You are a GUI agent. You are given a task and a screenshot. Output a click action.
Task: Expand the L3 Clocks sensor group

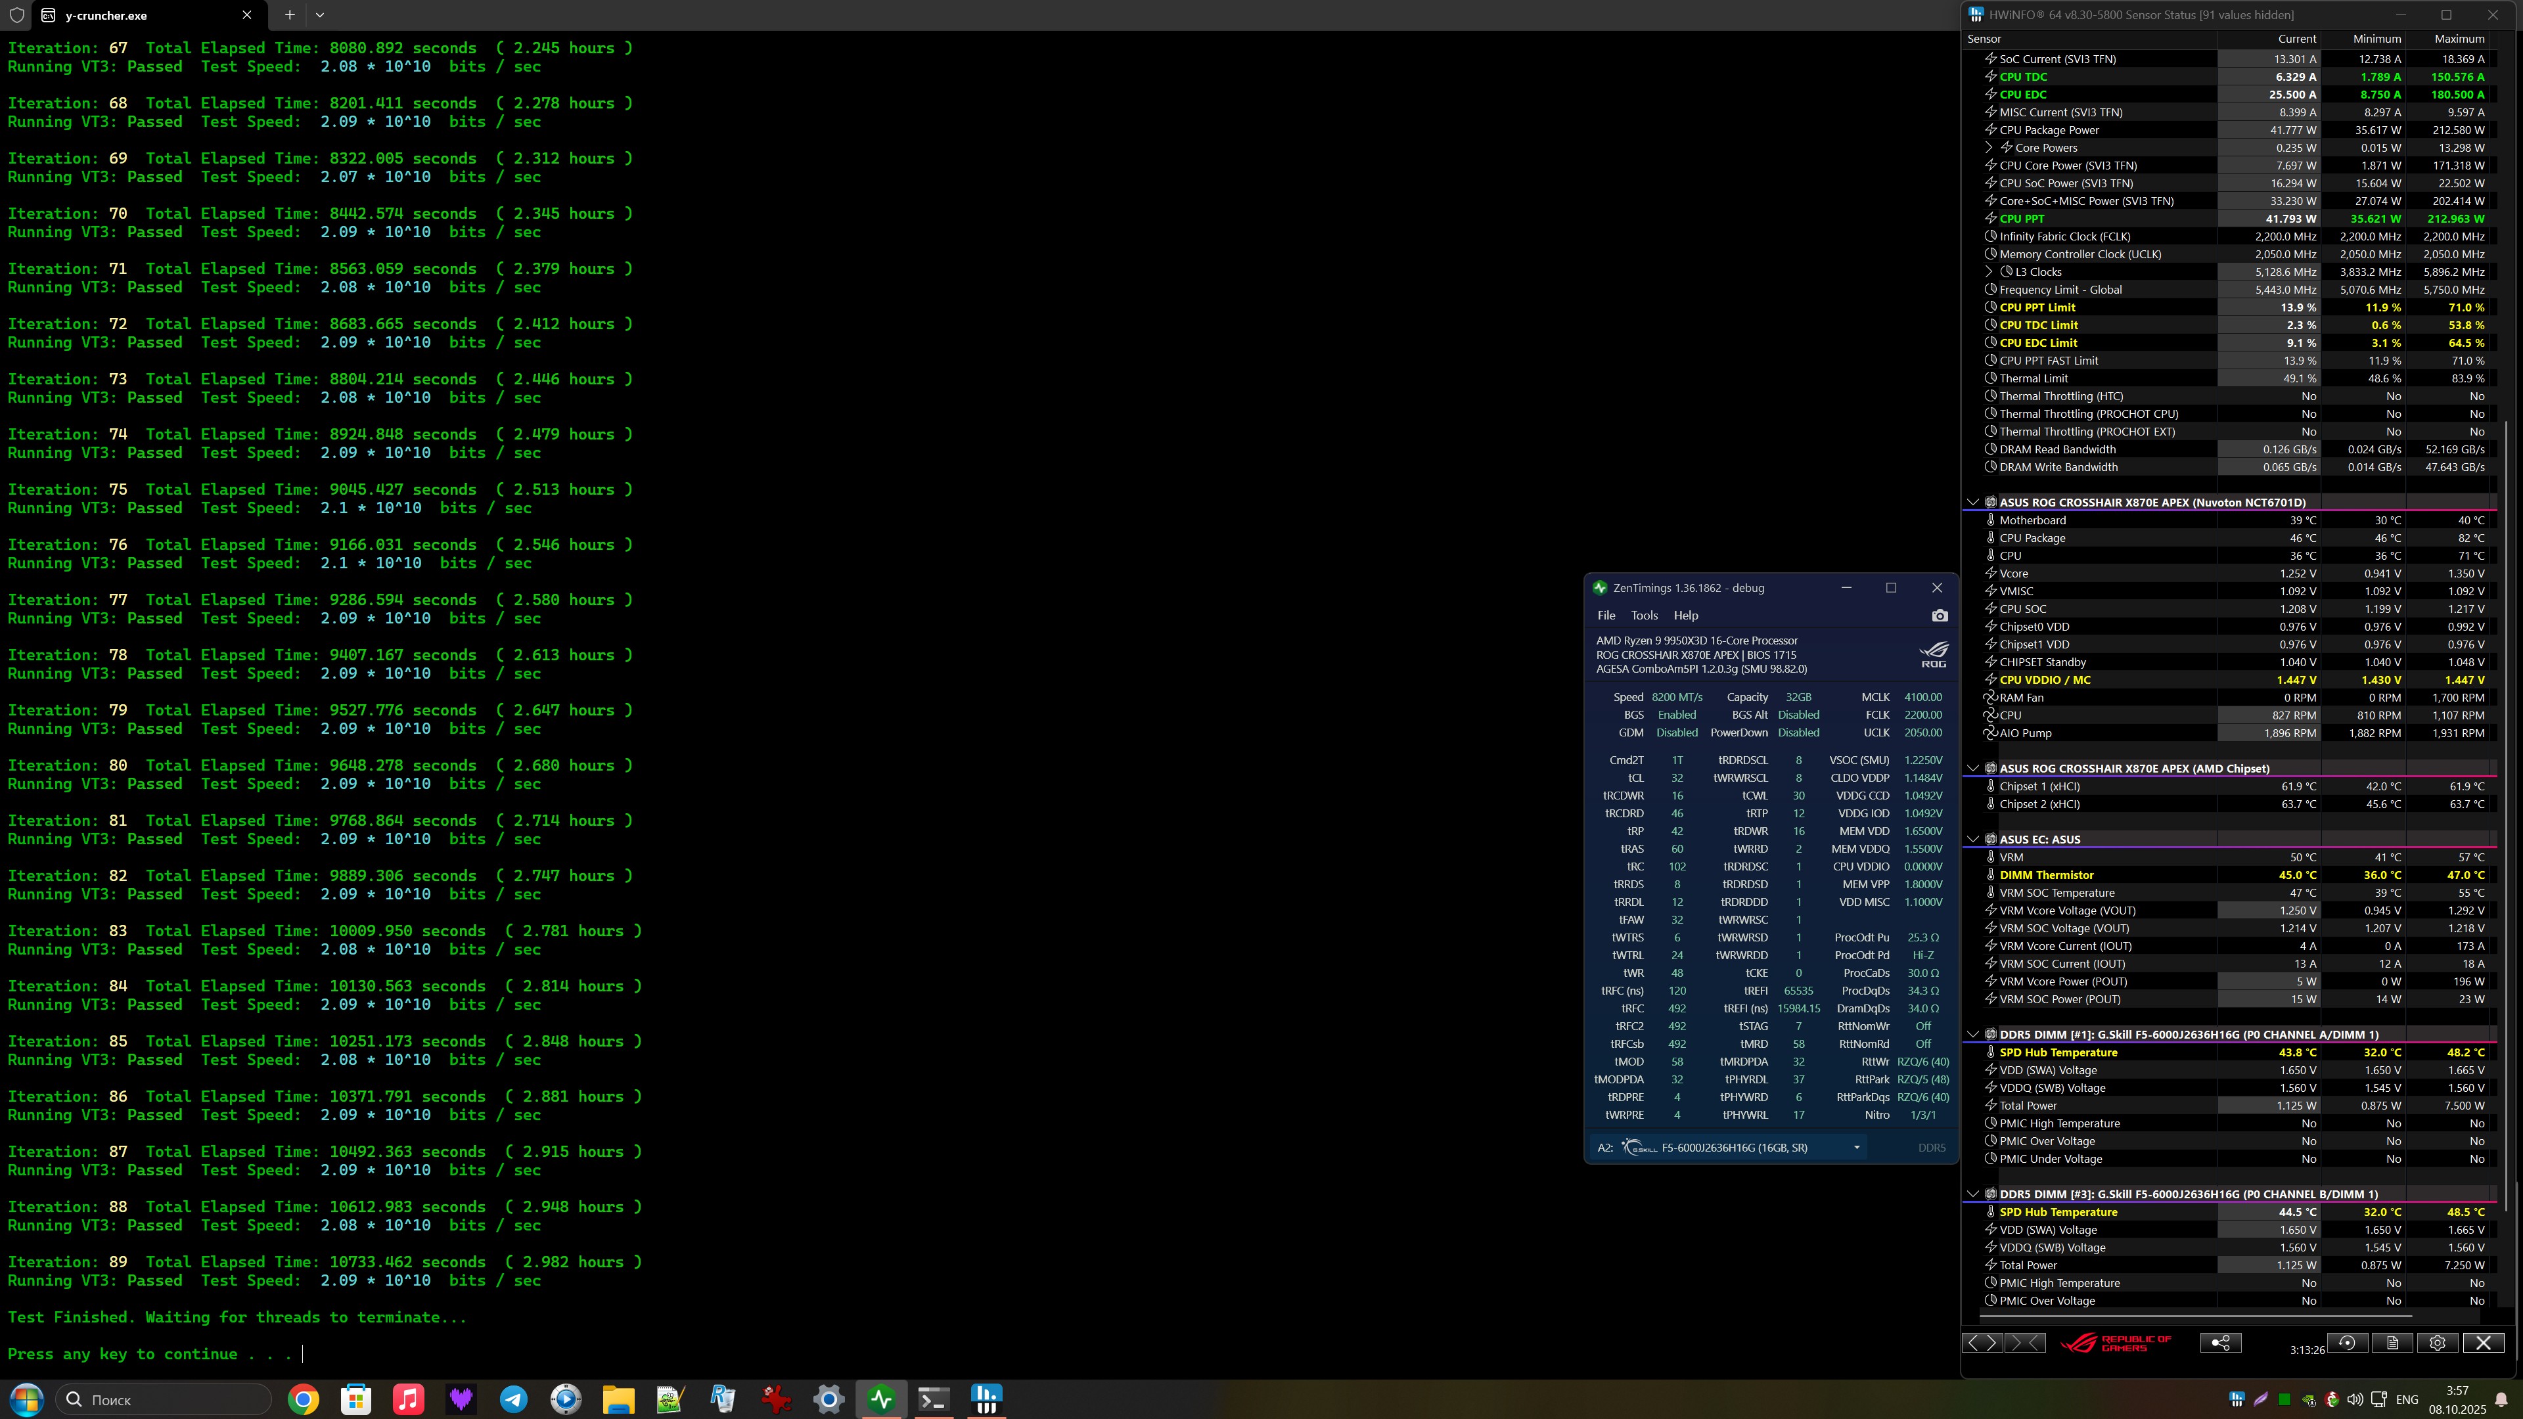1988,272
